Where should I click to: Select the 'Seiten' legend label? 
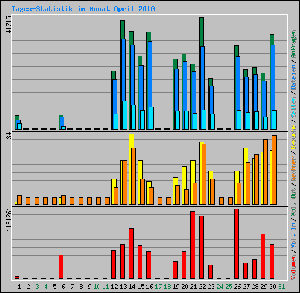pos(294,107)
